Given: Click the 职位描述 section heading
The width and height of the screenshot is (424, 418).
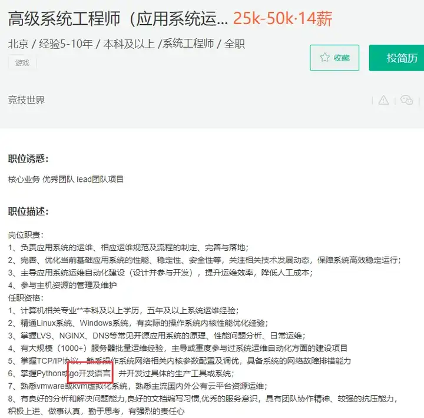Looking at the screenshot, I should click(x=28, y=211).
